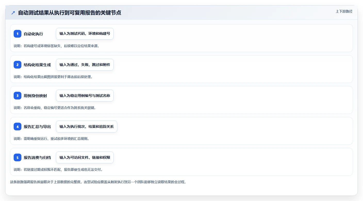Click the note 需明确重复运行、重试和多环境的汇总规则

coord(52,139)
